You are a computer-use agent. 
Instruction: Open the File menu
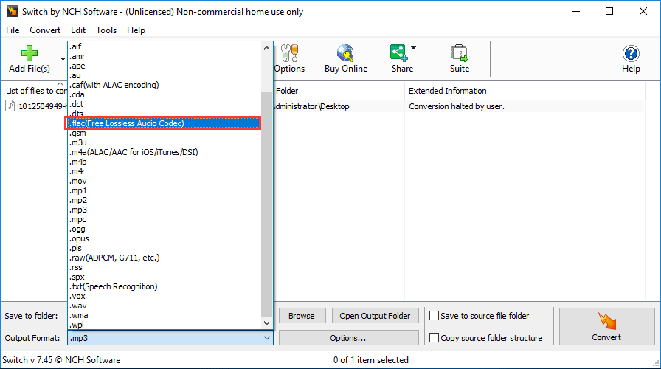(13, 30)
